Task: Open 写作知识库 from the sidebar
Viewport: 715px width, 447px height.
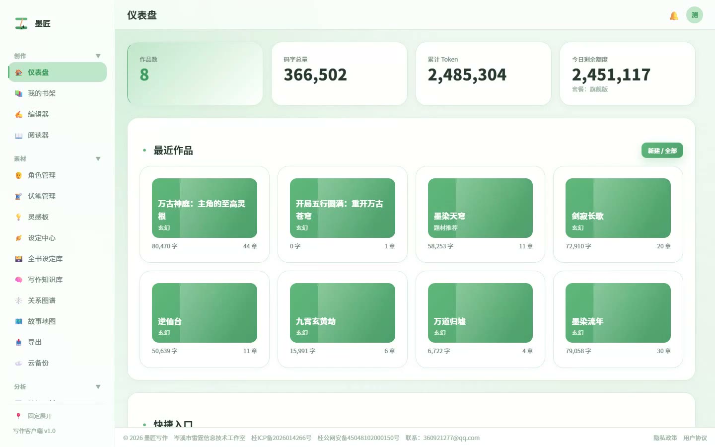Action: [58, 280]
